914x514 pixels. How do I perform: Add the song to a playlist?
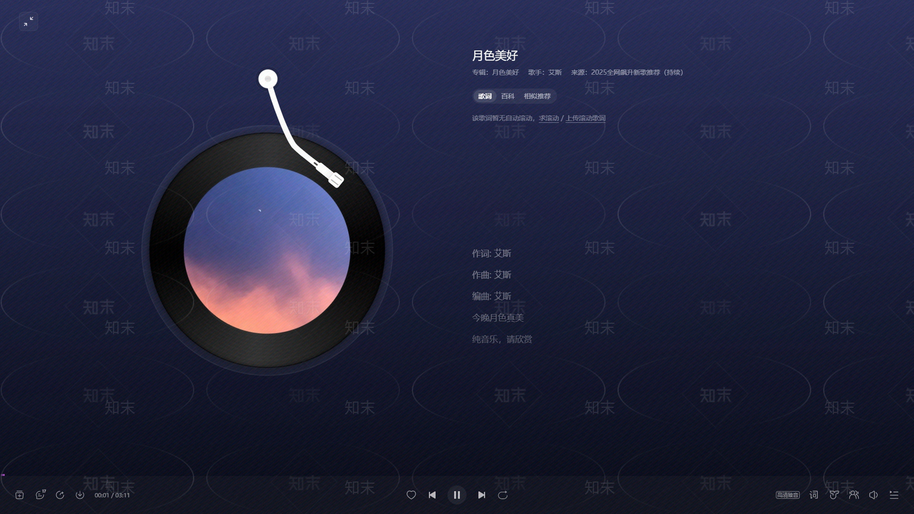tap(19, 495)
